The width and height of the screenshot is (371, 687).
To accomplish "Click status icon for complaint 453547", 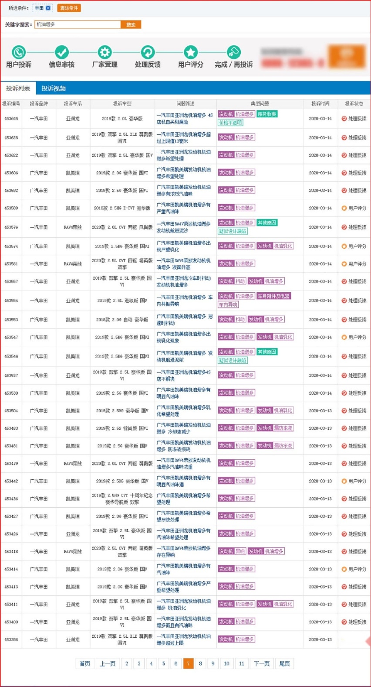I will (344, 337).
